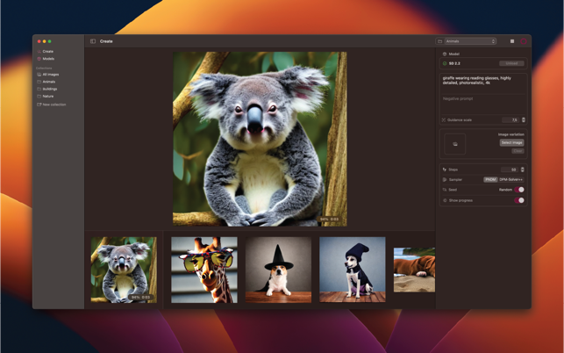
Task: Click the Seed icon in settings
Action: click(x=445, y=190)
